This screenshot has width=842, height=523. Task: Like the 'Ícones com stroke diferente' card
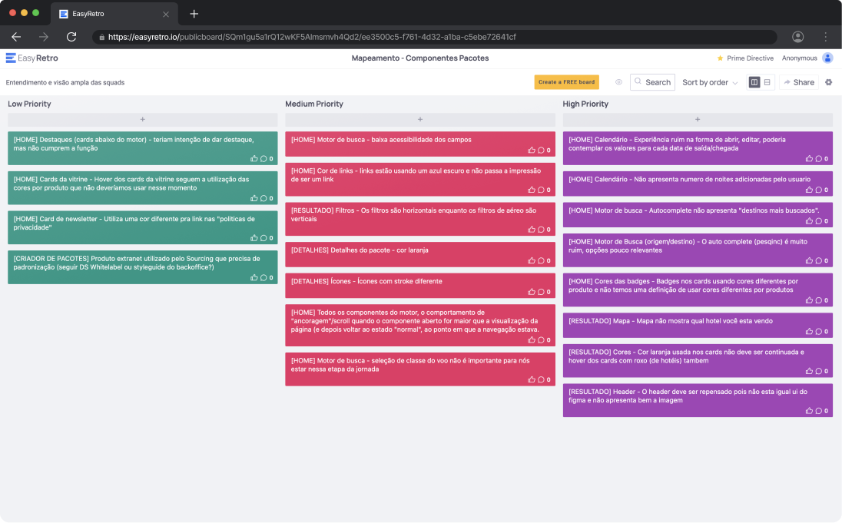point(532,292)
